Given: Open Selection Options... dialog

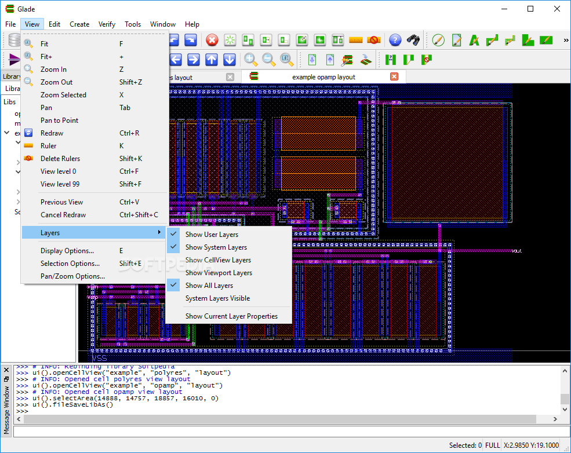Looking at the screenshot, I should tap(94, 264).
